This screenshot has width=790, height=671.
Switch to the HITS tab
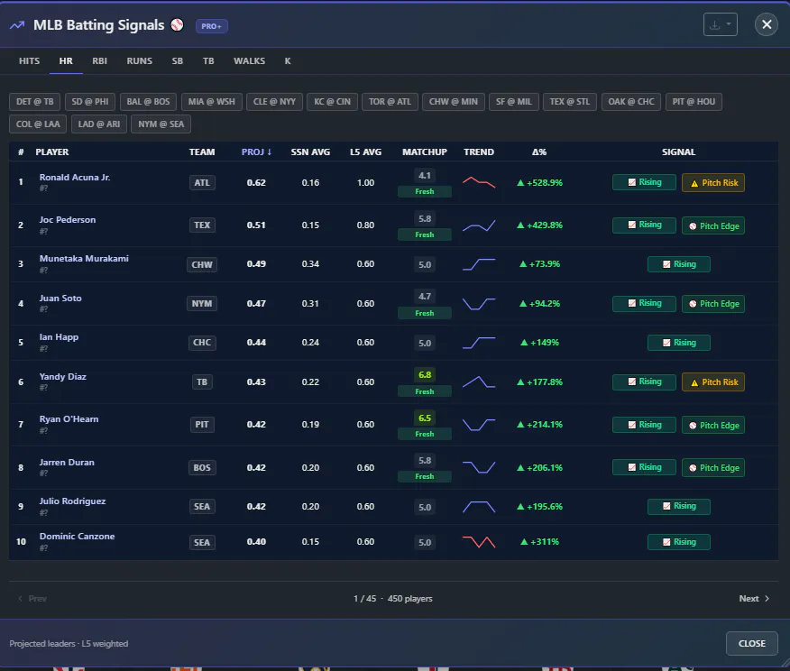tap(29, 61)
